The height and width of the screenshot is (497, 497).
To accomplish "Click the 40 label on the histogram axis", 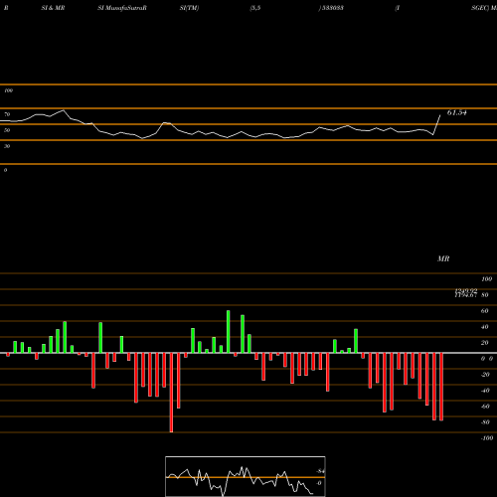I will 484,327.
